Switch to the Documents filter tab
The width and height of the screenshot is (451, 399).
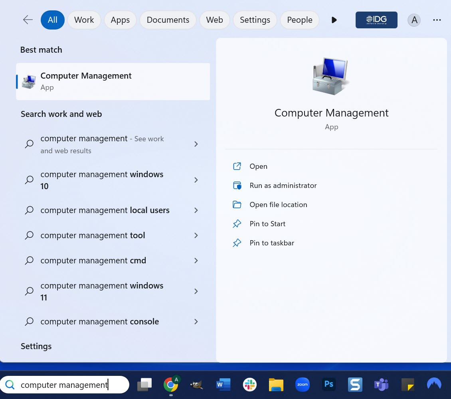168,20
